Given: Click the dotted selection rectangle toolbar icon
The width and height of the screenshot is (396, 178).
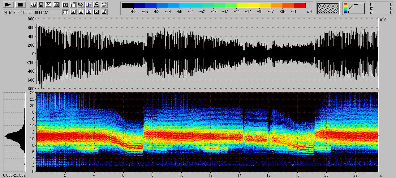Looking at the screenshot, I should [x=81, y=5].
